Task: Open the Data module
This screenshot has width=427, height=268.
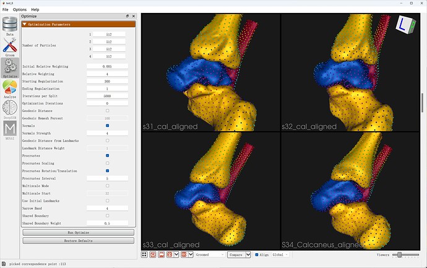Action: pos(10,26)
